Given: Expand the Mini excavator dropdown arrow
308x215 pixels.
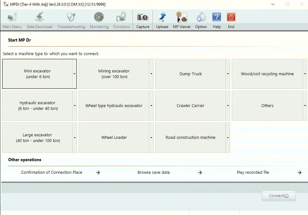Looking at the screenshot, I should [75, 74].
